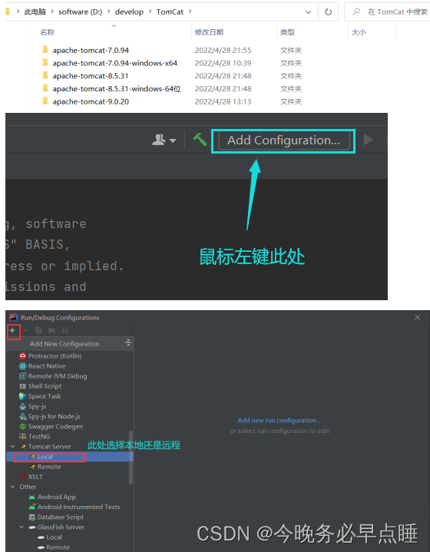
Task: Open the apache-tomcat-9.0.20 folder
Action: (91, 102)
